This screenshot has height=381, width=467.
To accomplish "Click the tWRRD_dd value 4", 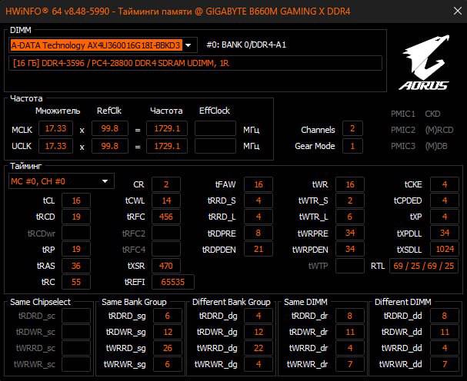I will coord(445,348).
